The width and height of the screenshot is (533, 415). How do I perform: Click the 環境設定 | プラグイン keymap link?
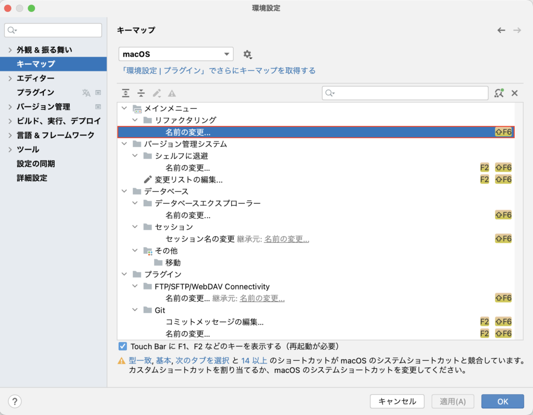coord(218,71)
